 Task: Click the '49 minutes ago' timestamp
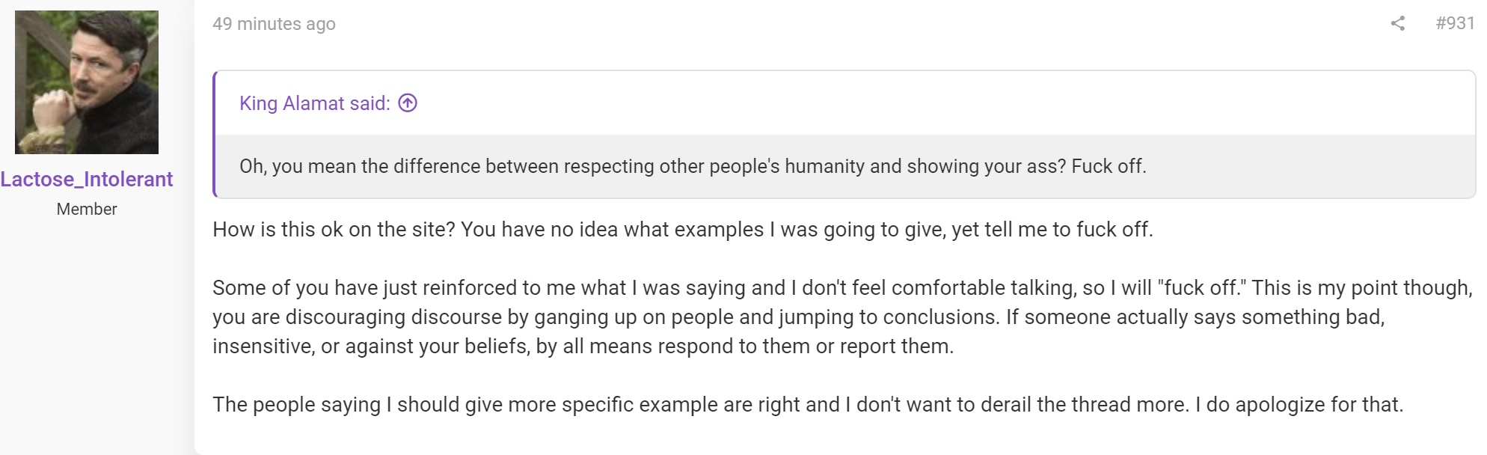[274, 24]
